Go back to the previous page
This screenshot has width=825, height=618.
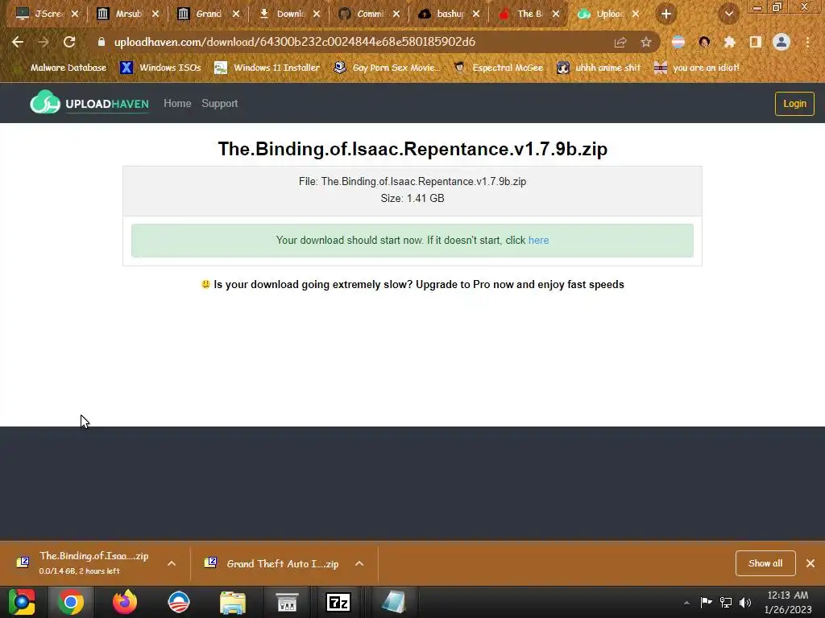pos(18,42)
